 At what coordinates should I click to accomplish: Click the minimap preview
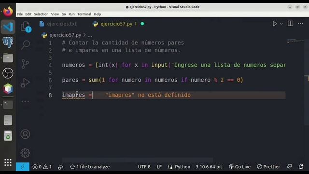[x=295, y=41]
